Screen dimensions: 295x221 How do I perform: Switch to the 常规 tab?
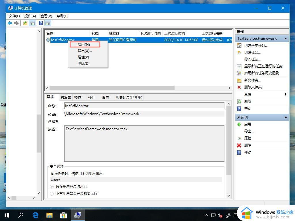50,97
